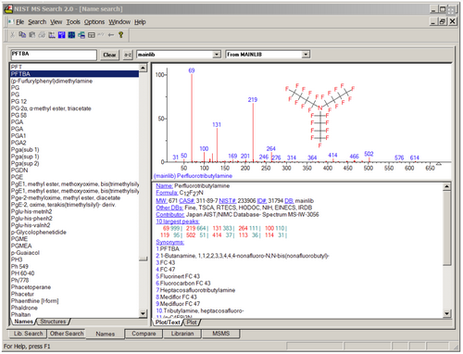Click compound info scroll up arrow

(x=447, y=186)
